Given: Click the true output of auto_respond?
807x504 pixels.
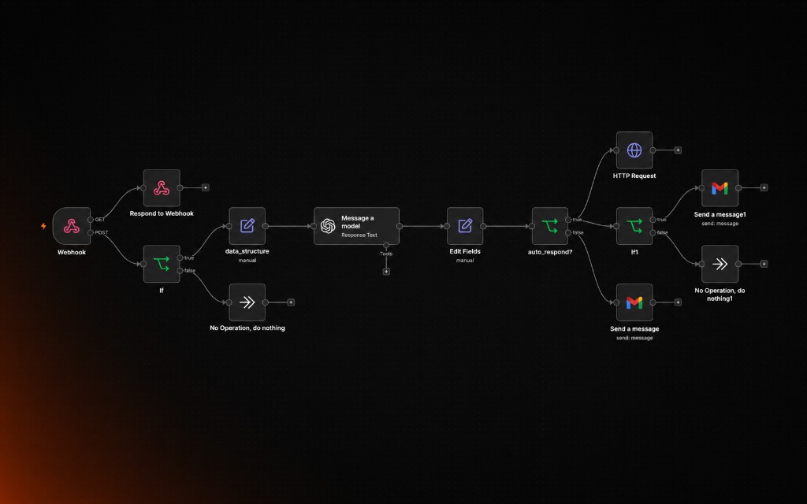Looking at the screenshot, I should (568, 220).
